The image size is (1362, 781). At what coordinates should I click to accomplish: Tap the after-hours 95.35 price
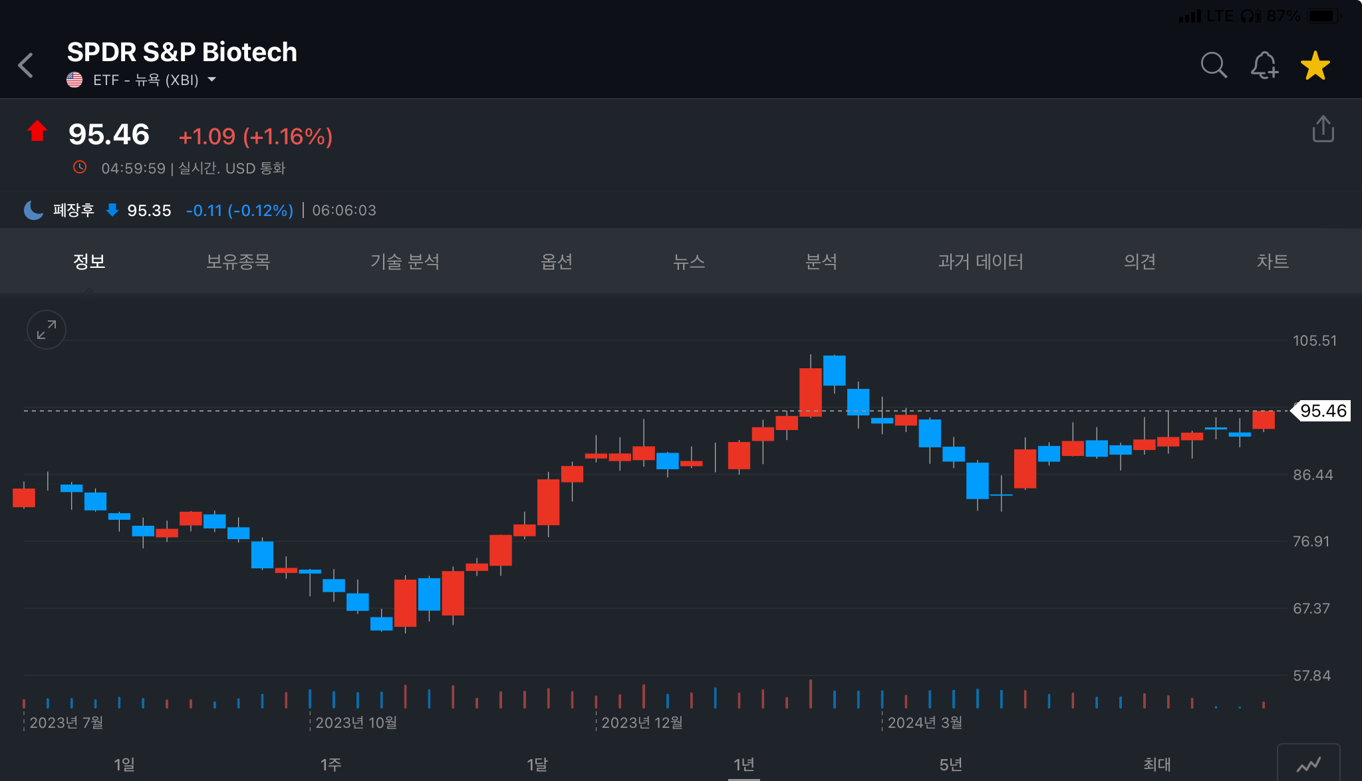click(x=149, y=211)
